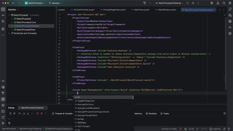Open build options dropdown arrow beside hammer
Image resolution: width=233 pixels, height=131 pixels.
click(x=150, y=3)
